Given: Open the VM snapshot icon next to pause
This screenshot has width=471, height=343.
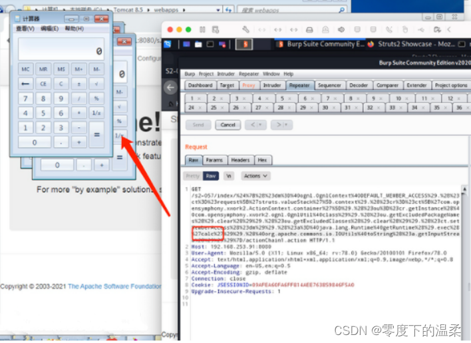Looking at the screenshot, I should [x=216, y=29].
